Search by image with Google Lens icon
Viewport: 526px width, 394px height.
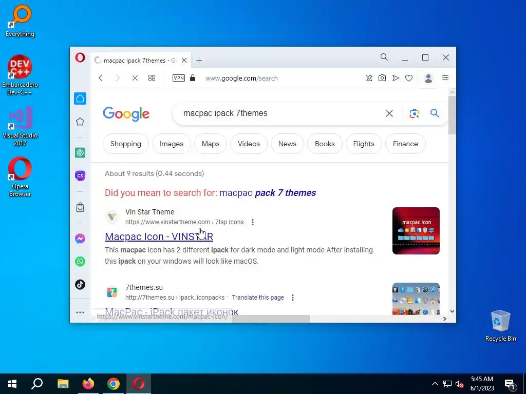tap(415, 113)
